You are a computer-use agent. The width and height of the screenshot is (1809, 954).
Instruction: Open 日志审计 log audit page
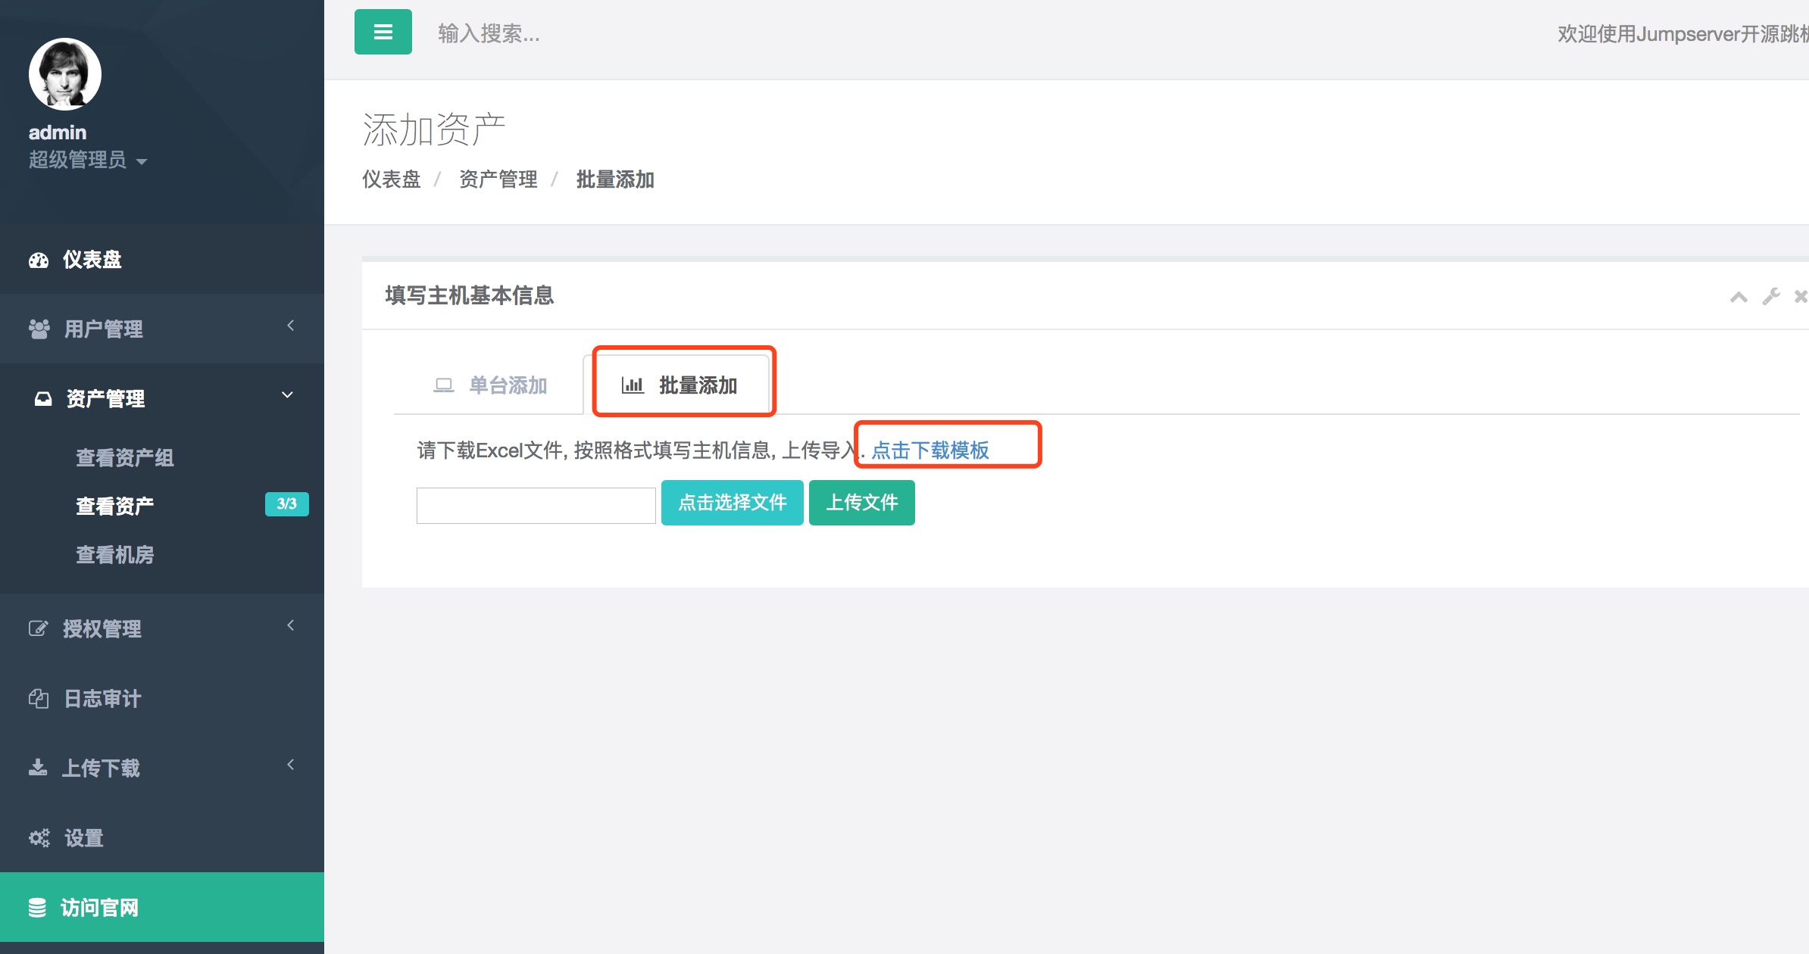point(102,698)
